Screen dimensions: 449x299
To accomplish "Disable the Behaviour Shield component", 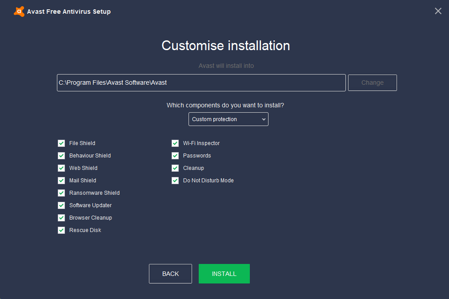I will click(x=61, y=156).
